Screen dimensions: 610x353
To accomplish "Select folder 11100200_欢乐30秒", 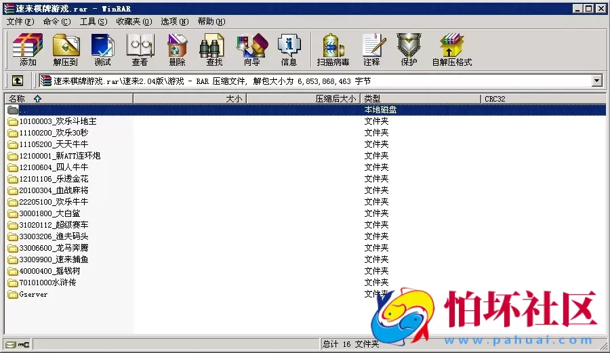I will tap(54, 133).
